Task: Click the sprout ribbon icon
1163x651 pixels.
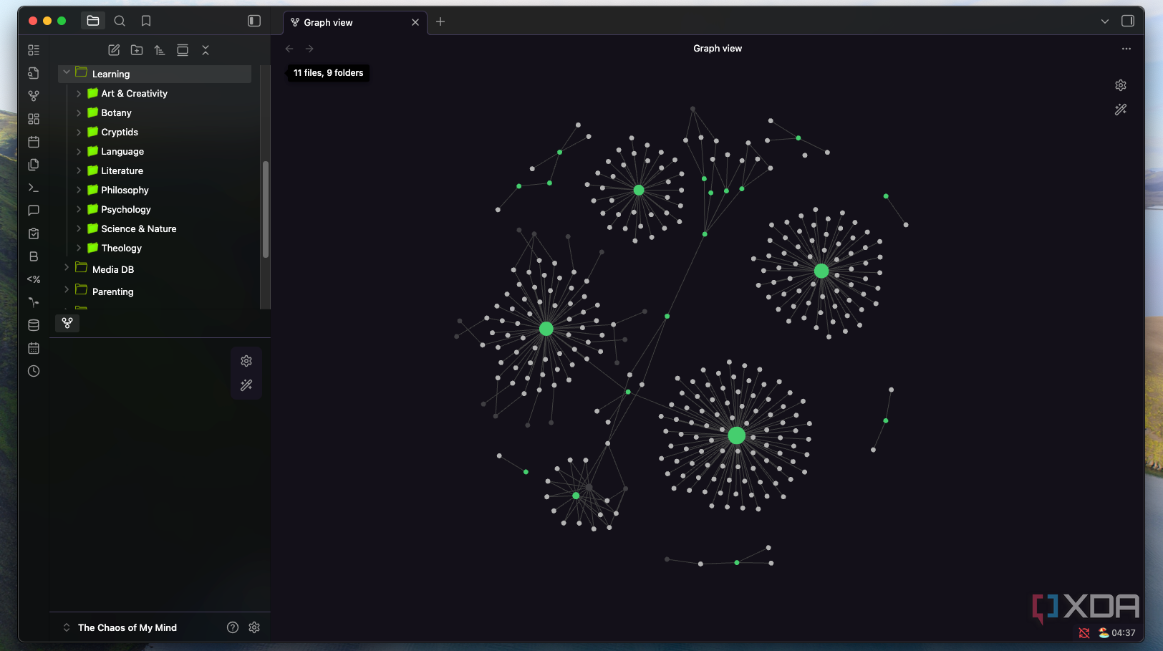Action: point(34,302)
